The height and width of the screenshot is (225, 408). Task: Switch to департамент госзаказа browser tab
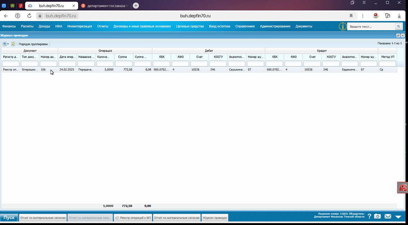(105, 6)
